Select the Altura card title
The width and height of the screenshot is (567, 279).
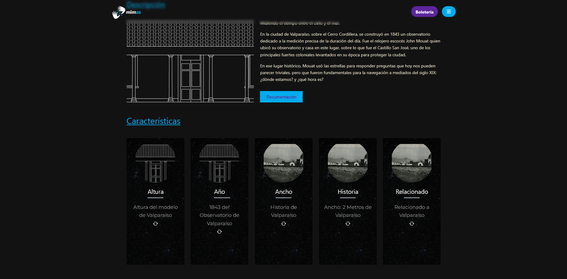click(156, 192)
